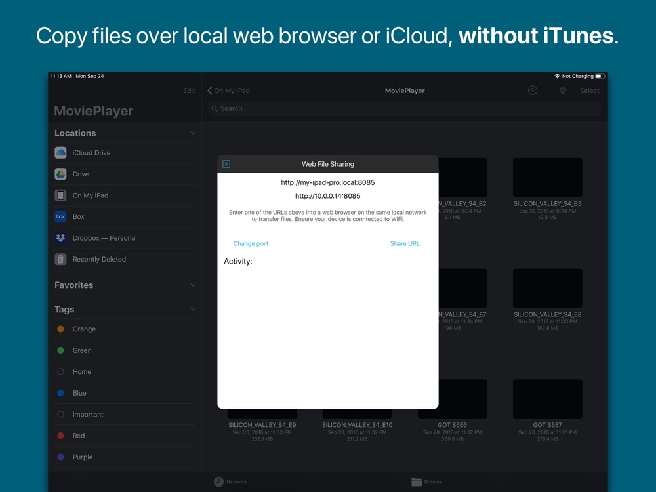656x492 pixels.
Task: Open the WiFi web sharing icon
Action: [532, 91]
